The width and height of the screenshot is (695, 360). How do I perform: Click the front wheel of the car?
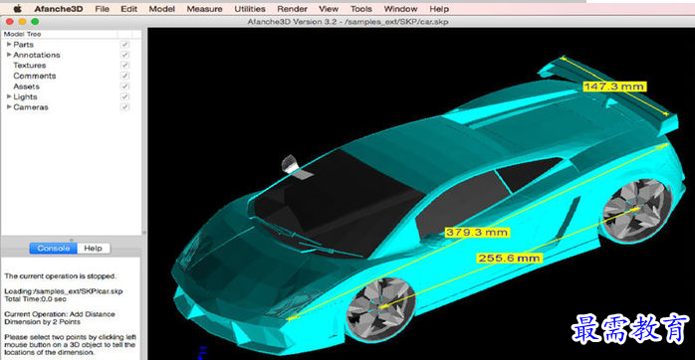(380, 309)
